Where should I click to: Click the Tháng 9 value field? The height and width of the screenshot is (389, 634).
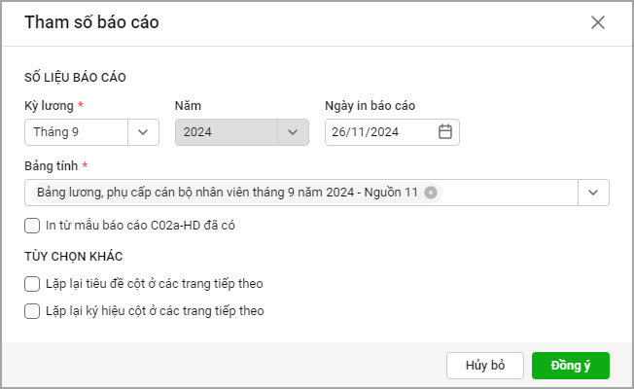pyautogui.click(x=75, y=131)
